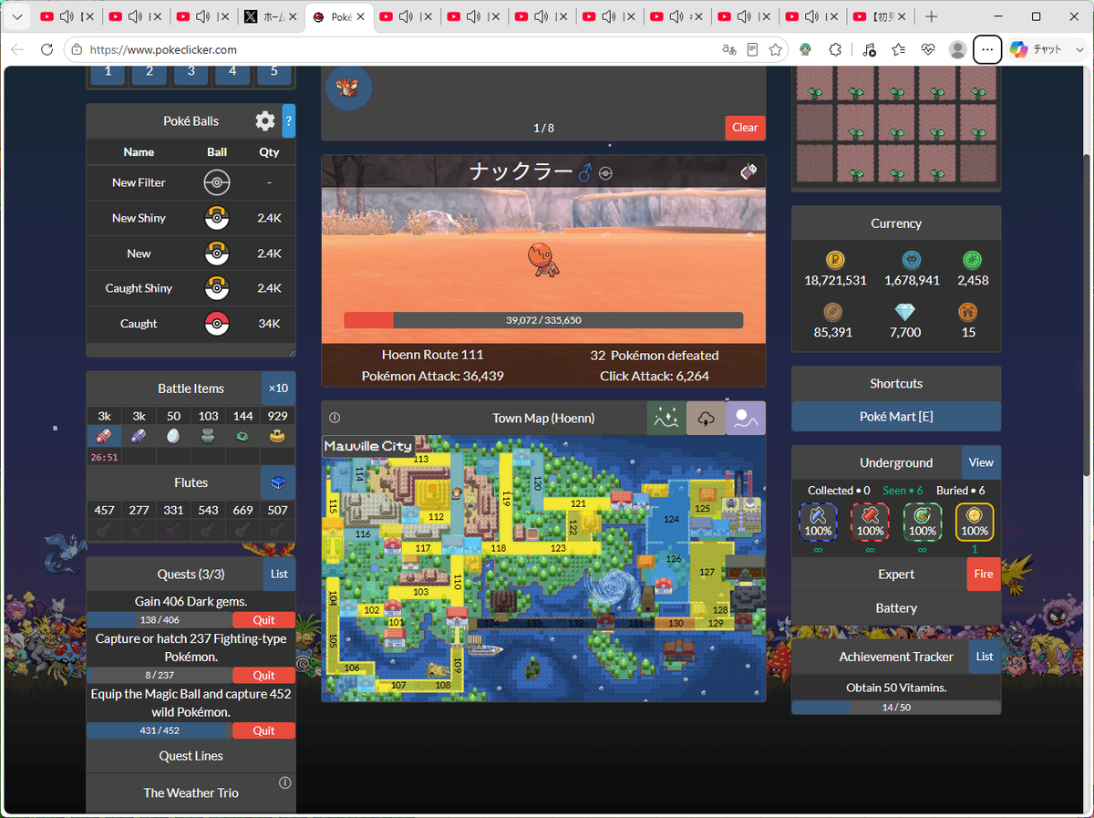Open the blue gem box beside Flutes
Viewport: 1094px width, 818px height.
(x=278, y=482)
